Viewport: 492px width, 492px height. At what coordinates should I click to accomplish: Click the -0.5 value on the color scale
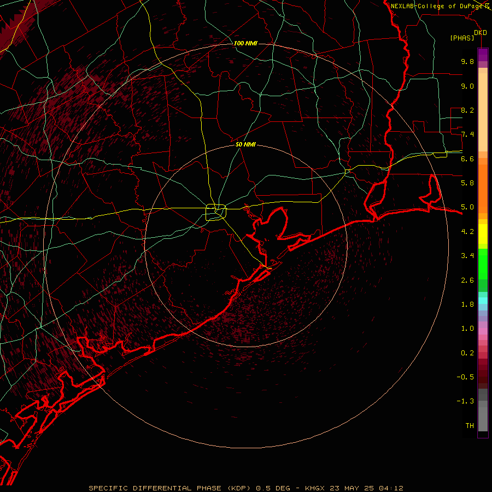tap(465, 377)
